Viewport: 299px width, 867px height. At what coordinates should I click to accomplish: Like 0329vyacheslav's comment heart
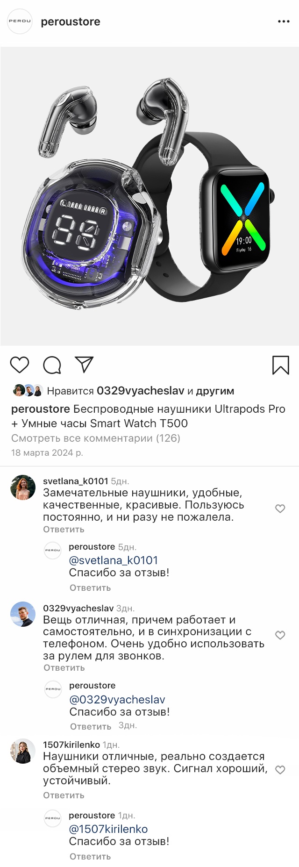280,635
